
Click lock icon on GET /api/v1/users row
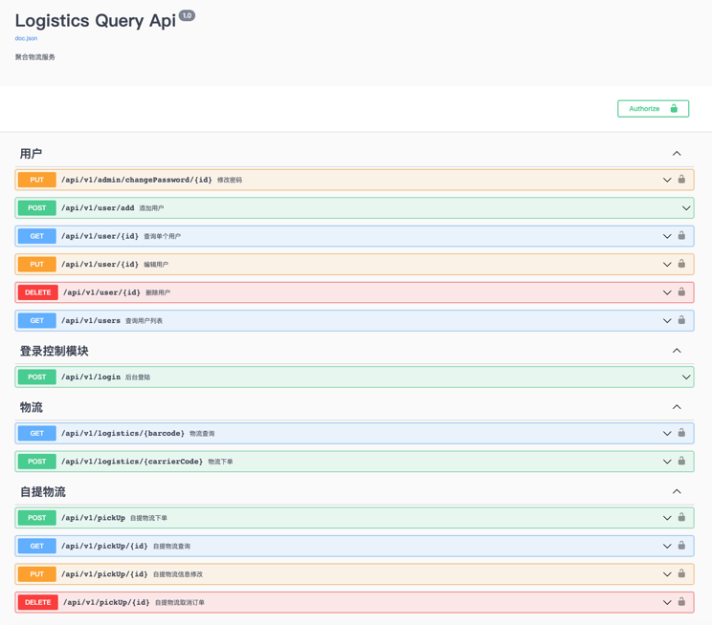681,320
